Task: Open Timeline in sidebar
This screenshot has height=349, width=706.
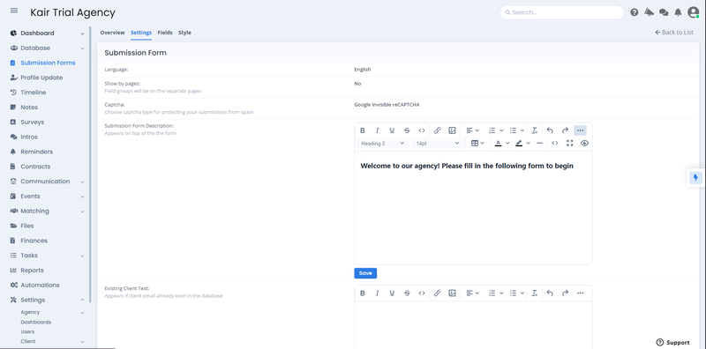Action: tap(33, 93)
